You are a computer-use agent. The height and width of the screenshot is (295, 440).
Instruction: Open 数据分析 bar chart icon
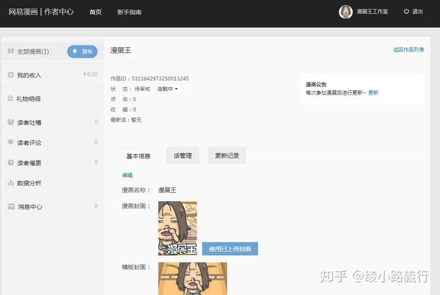11,183
